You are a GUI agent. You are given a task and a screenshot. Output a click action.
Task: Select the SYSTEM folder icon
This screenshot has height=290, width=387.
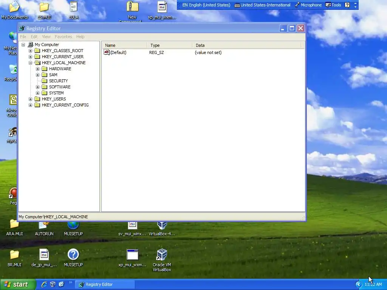pos(45,93)
